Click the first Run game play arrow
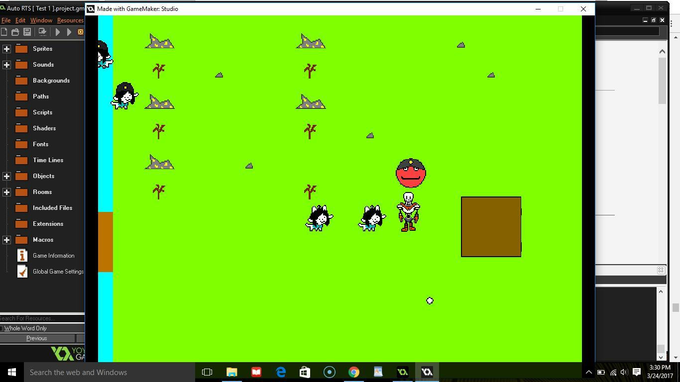Viewport: 680px width, 382px height. pos(57,32)
